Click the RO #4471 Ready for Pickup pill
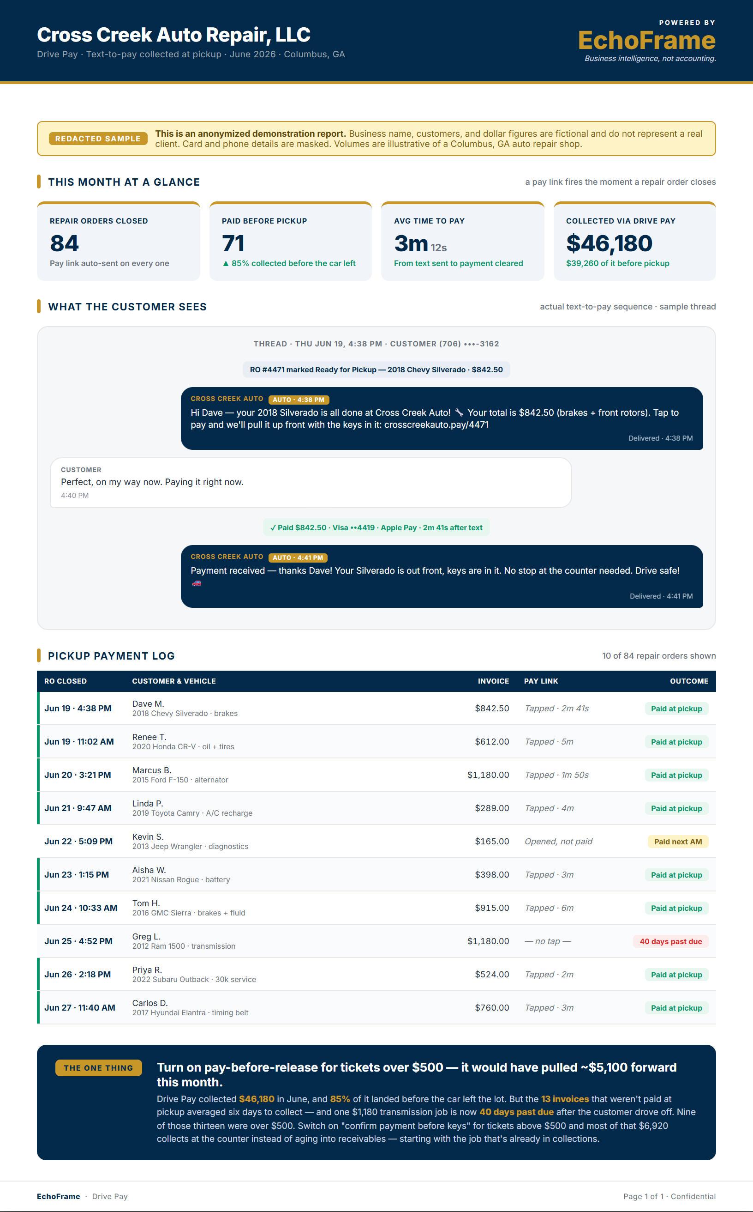Screen dimensions: 753x1212 pos(376,370)
